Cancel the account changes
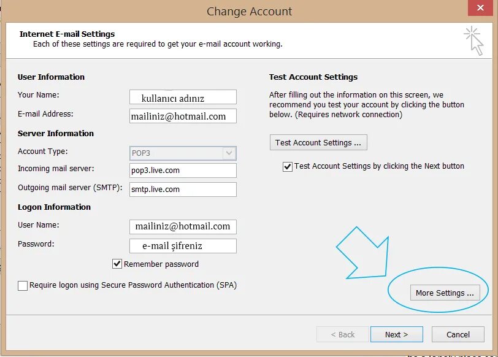Screen dimensions: 498x357 coord(458,334)
